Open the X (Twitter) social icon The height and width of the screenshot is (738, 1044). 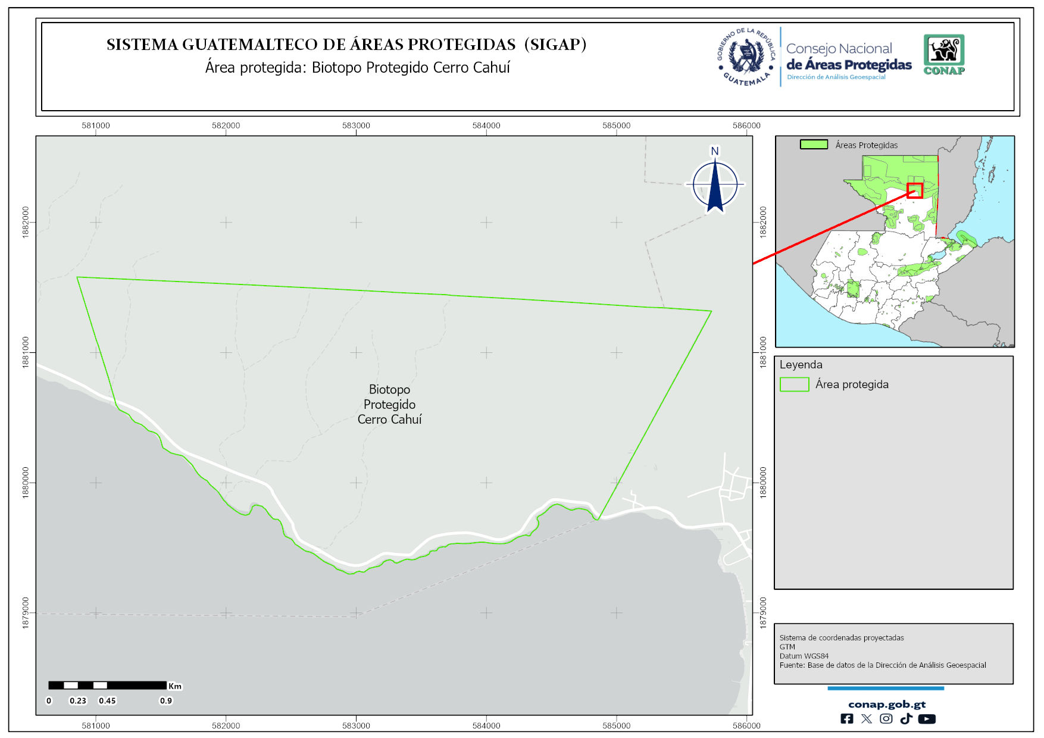[x=866, y=719]
